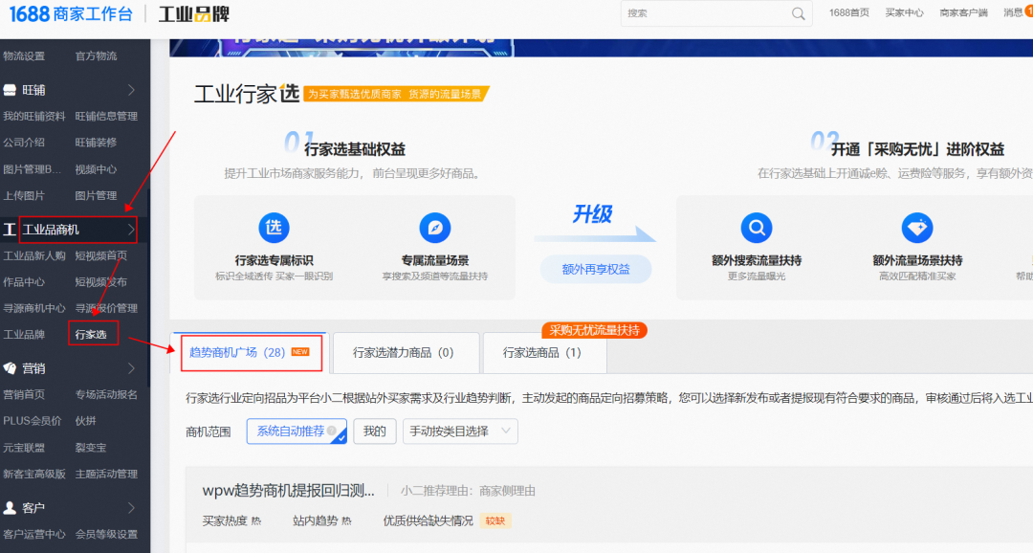Expand the 营销 sidebar section chevron
1033x553 pixels.
132,368
